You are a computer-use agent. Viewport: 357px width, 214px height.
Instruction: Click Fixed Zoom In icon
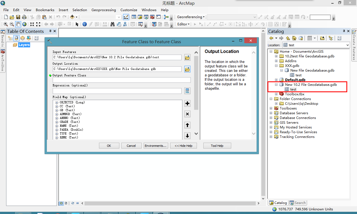[x=32, y=24]
